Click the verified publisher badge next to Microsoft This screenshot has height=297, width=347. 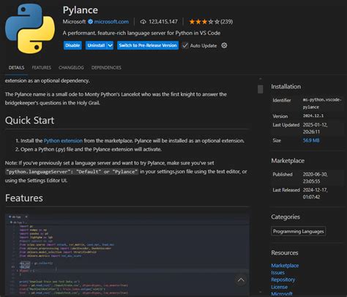(90, 22)
